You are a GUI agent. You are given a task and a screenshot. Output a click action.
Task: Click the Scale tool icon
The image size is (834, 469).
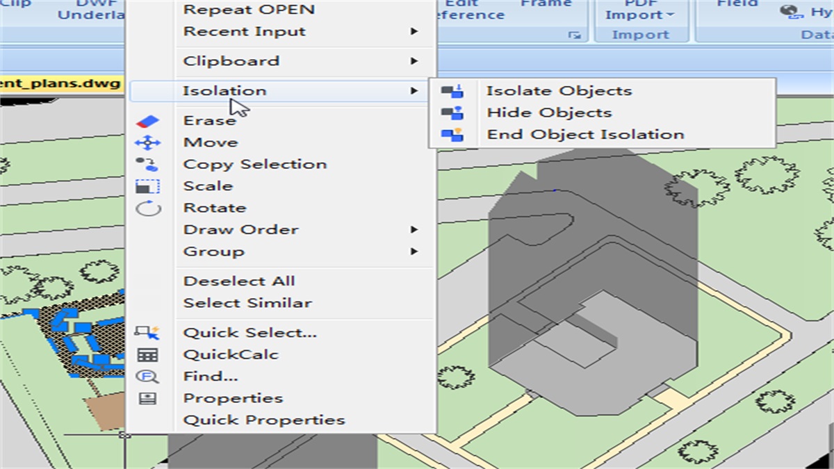[147, 186]
